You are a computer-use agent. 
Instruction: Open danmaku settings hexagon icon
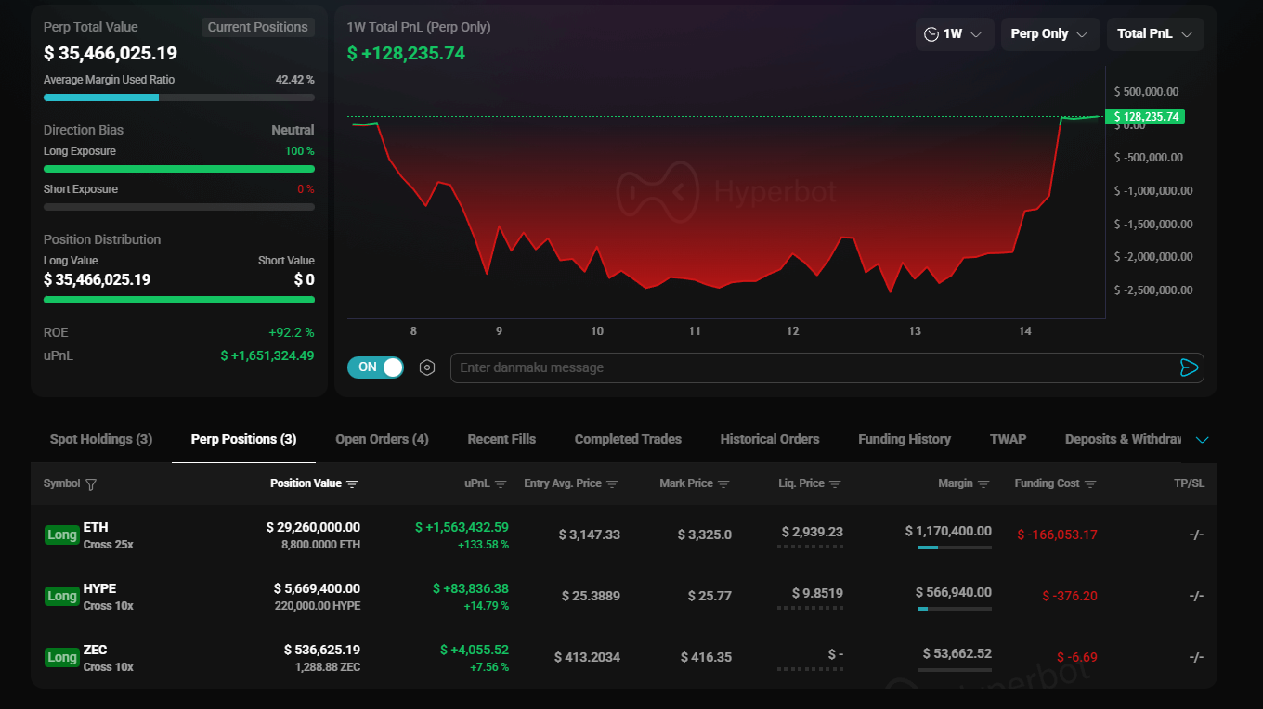(427, 367)
